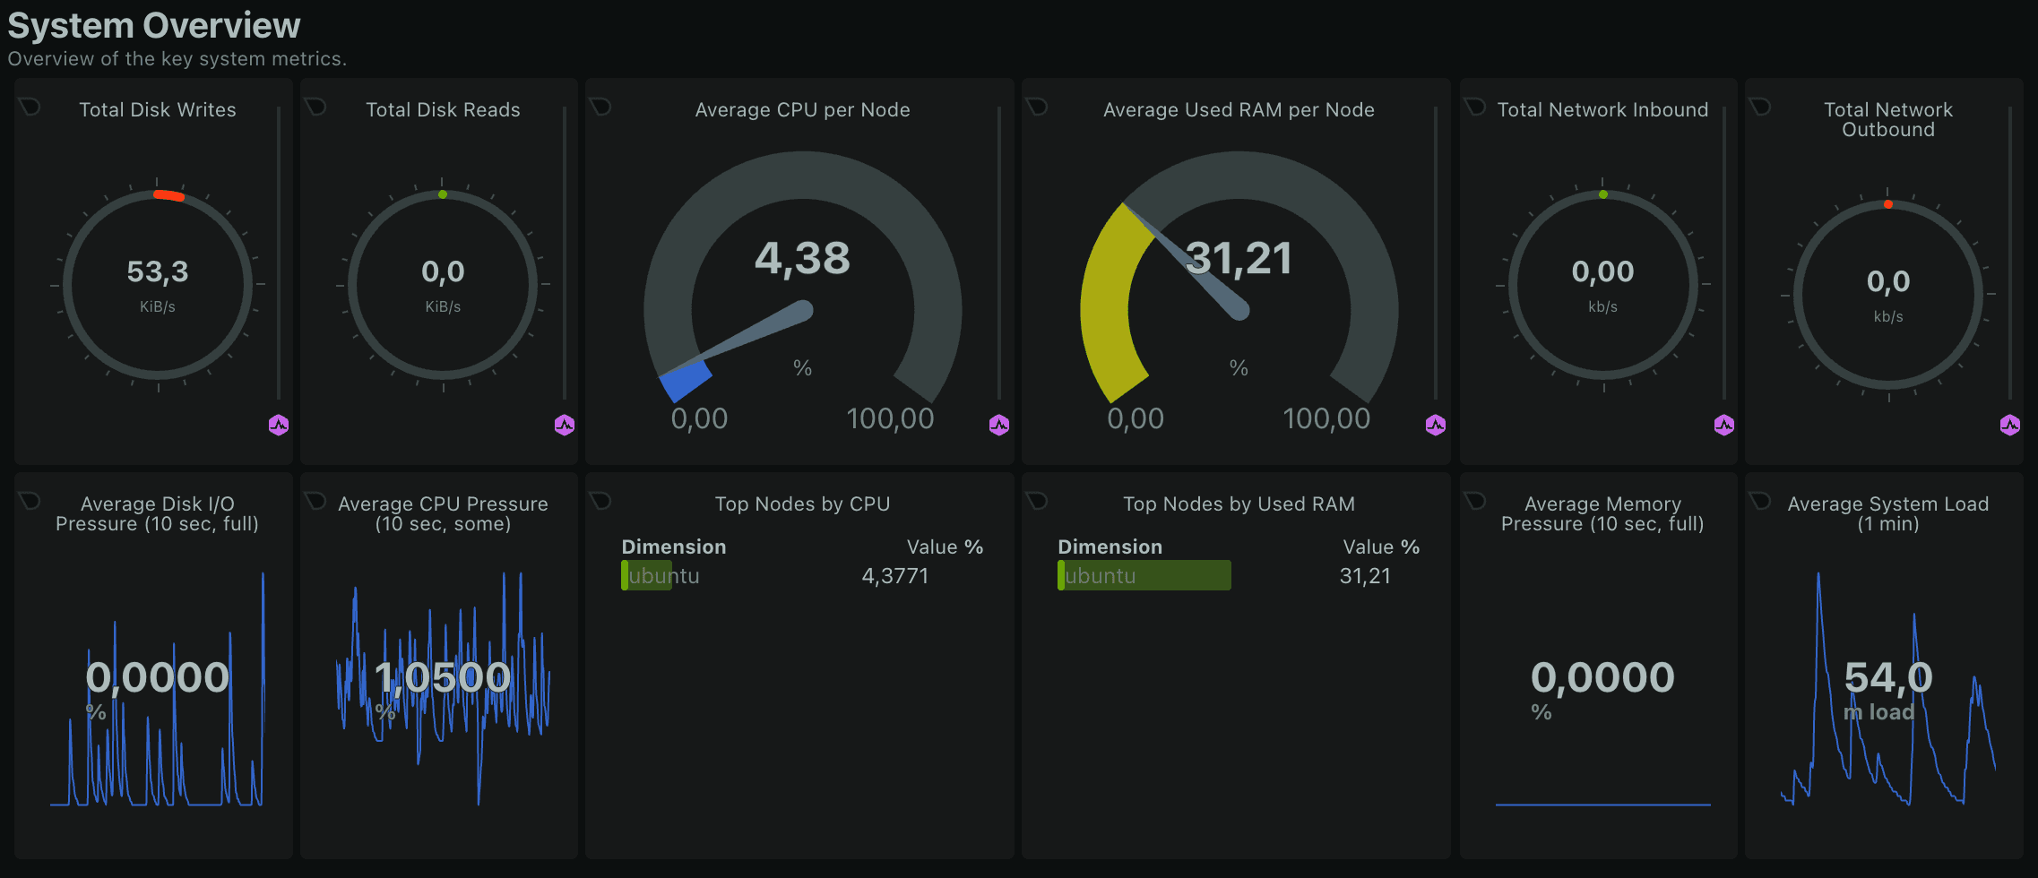
Task: Click the badge icon on Top Nodes by CPU
Action: (600, 501)
